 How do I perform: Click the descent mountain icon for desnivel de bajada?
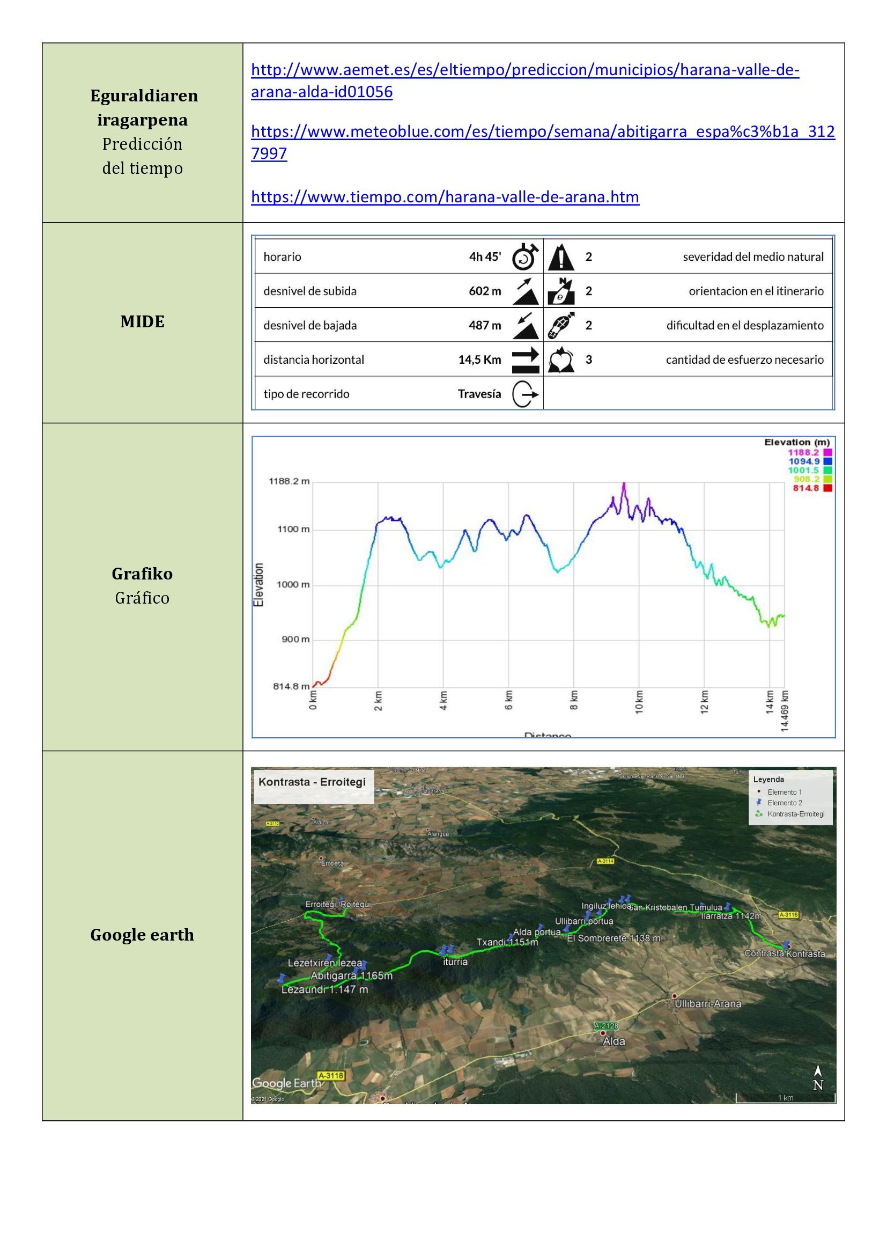pos(525,326)
